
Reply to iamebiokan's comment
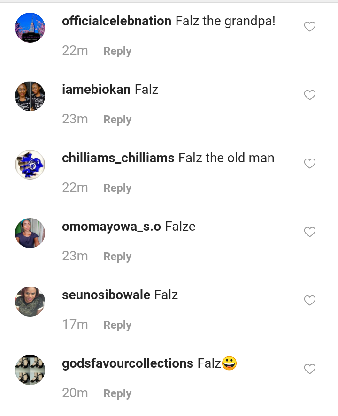click(x=117, y=120)
